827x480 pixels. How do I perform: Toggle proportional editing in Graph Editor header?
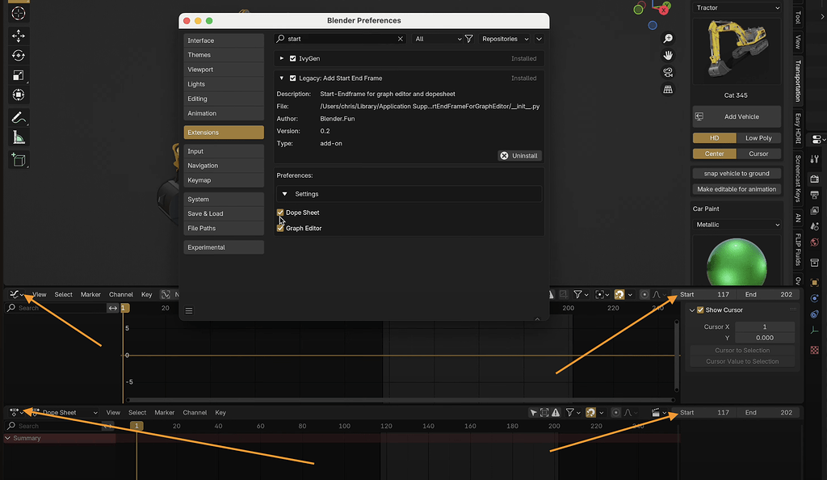tap(644, 294)
